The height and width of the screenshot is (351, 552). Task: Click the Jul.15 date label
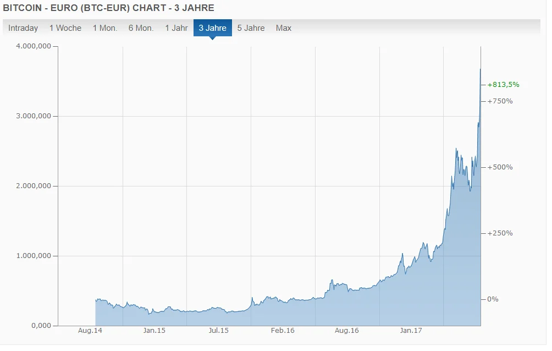tap(219, 331)
